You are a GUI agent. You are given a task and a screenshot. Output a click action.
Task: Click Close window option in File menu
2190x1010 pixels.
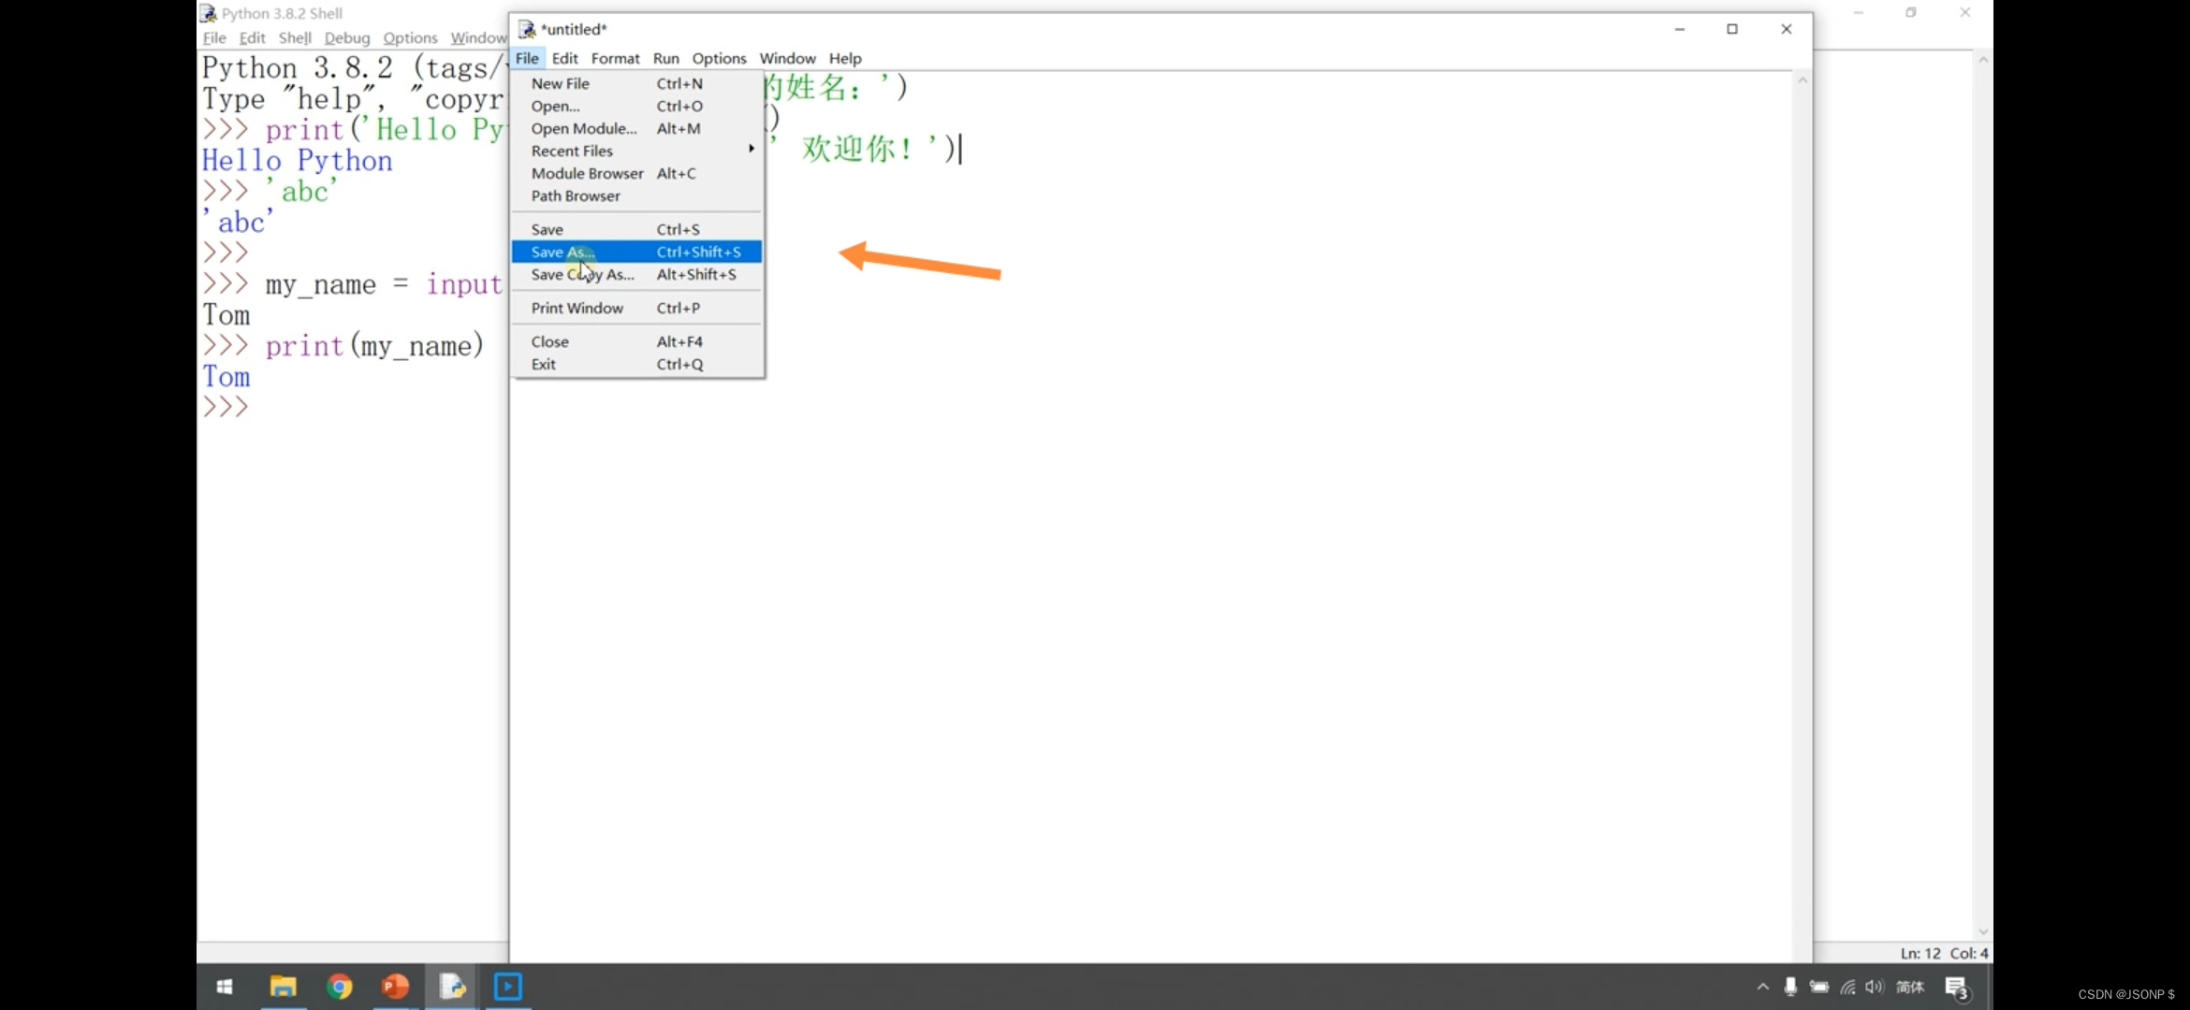coord(548,340)
